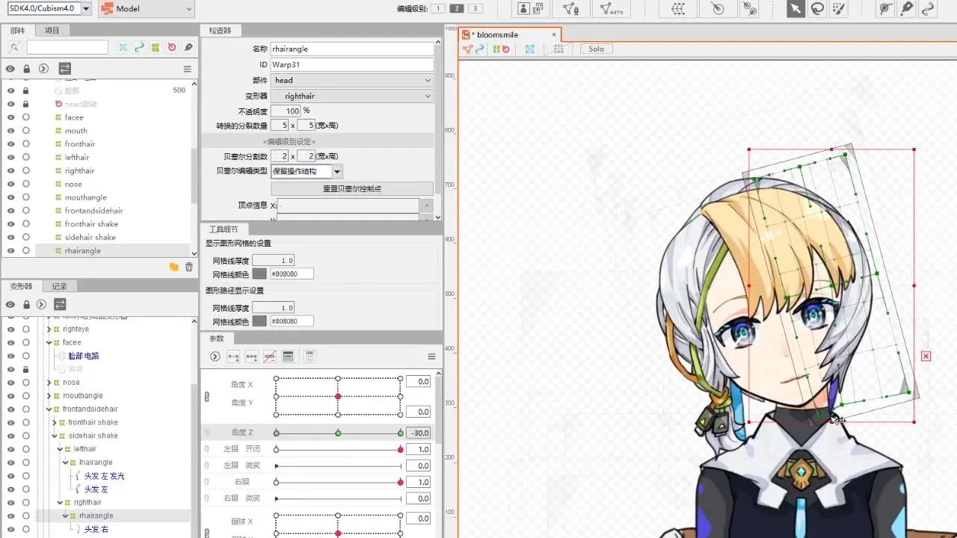Click the trash icon in parts panel
The image size is (957, 538).
click(189, 267)
